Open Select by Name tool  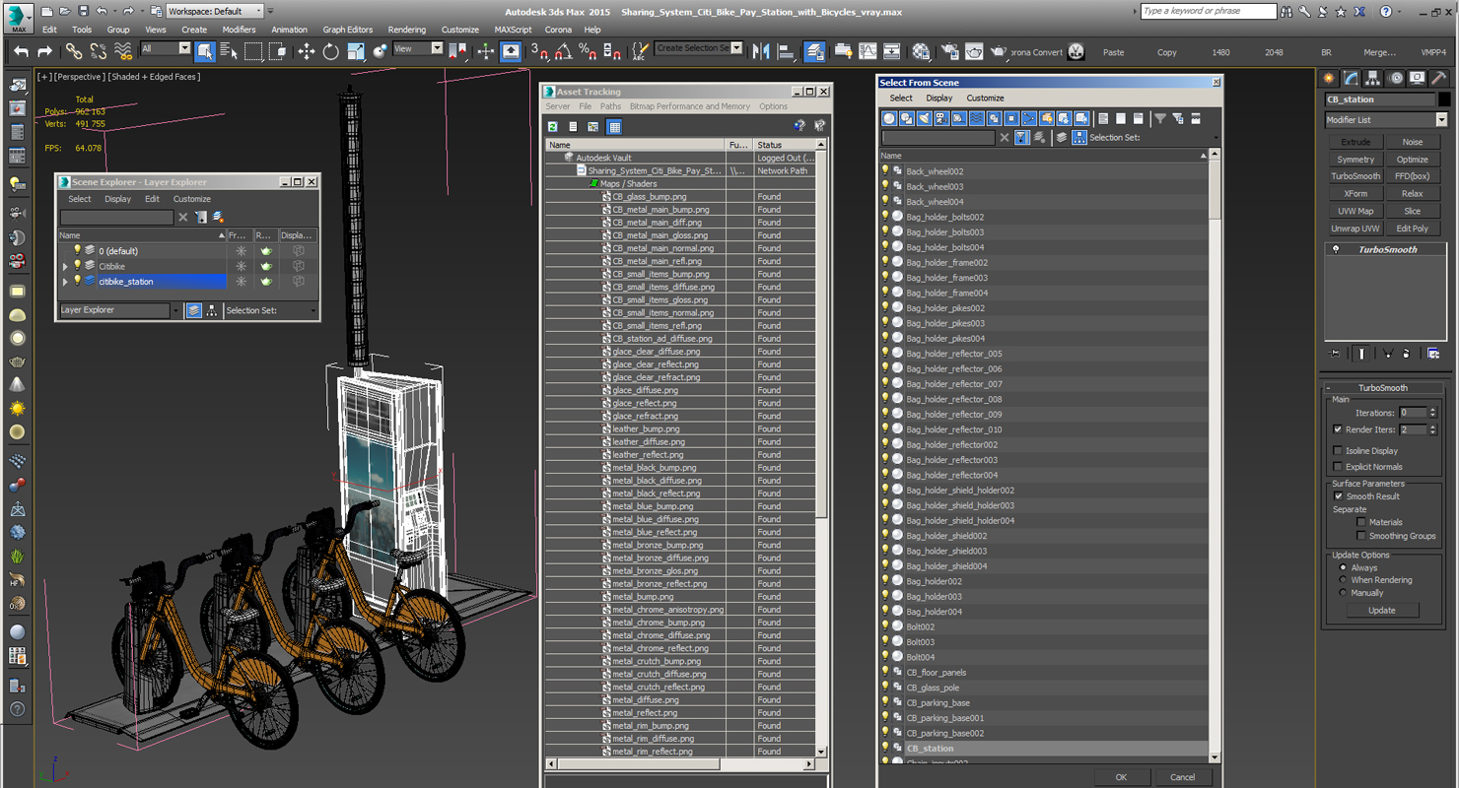(229, 51)
